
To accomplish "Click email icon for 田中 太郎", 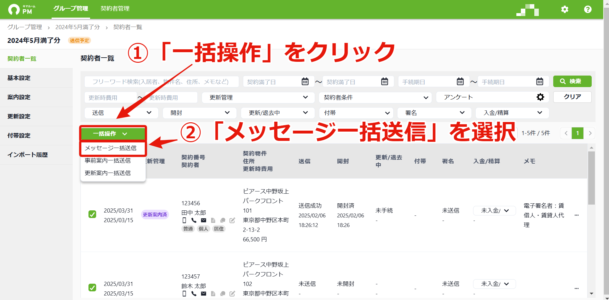I will pos(204,220).
